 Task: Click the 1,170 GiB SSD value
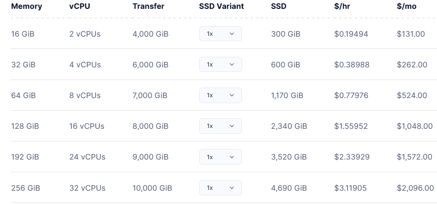(287, 96)
